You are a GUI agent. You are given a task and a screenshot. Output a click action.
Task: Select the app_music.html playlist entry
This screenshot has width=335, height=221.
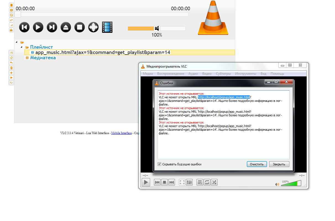(103, 52)
